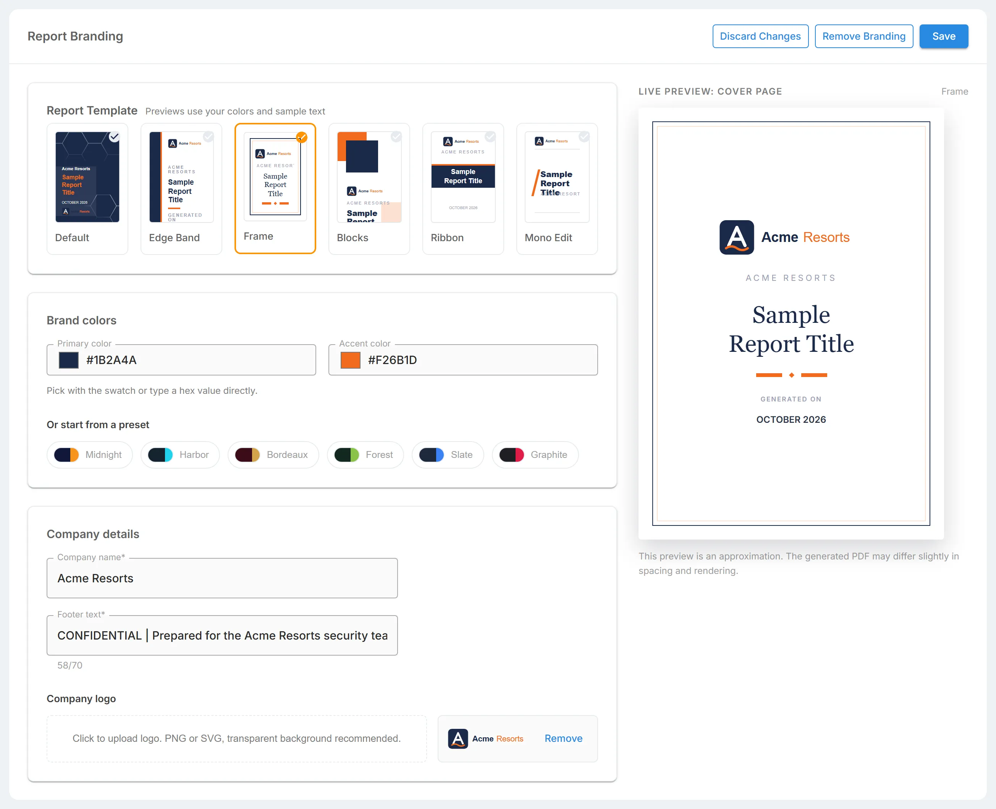
Task: Select the Blocks template card
Action: [x=369, y=189]
